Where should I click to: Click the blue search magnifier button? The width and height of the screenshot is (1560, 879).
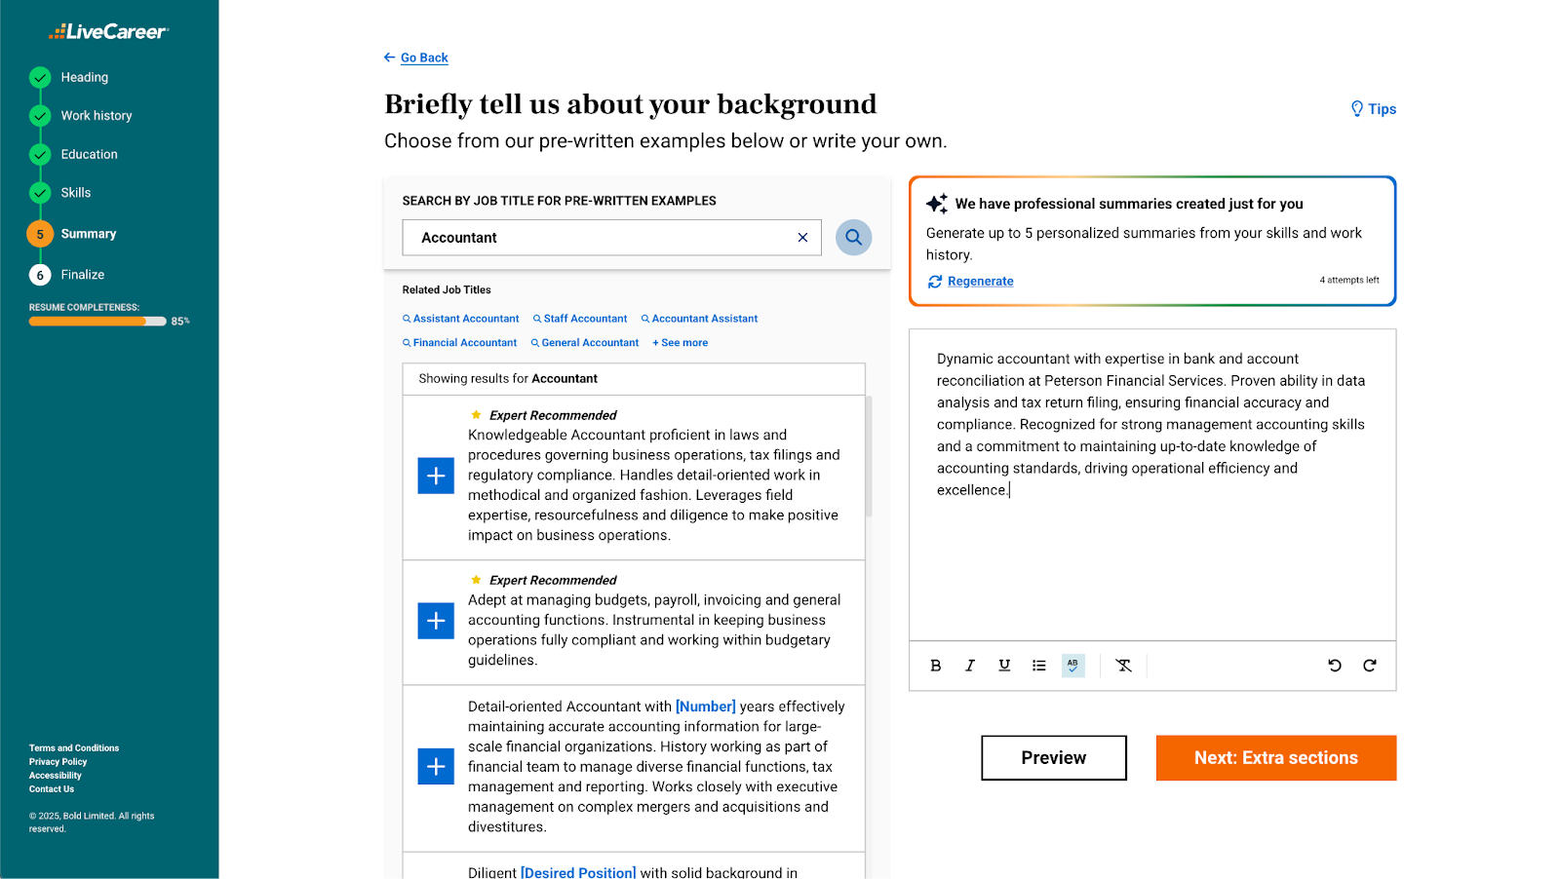pos(853,237)
